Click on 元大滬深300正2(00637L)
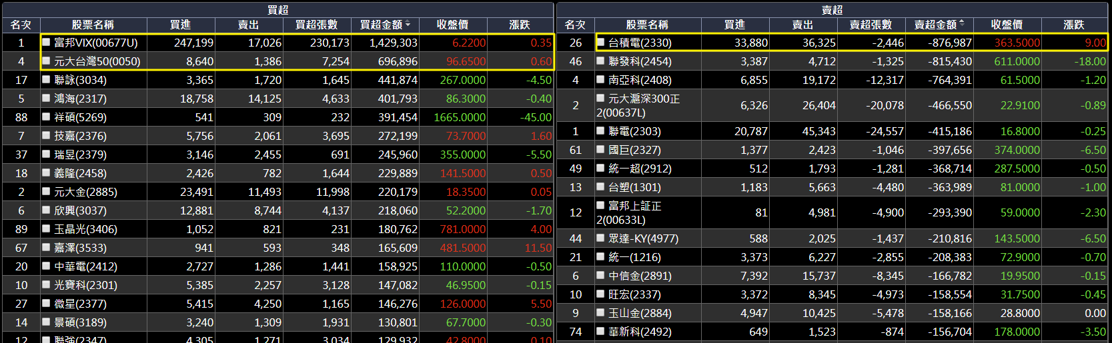Image resolution: width=1112 pixels, height=343 pixels. tap(638, 105)
